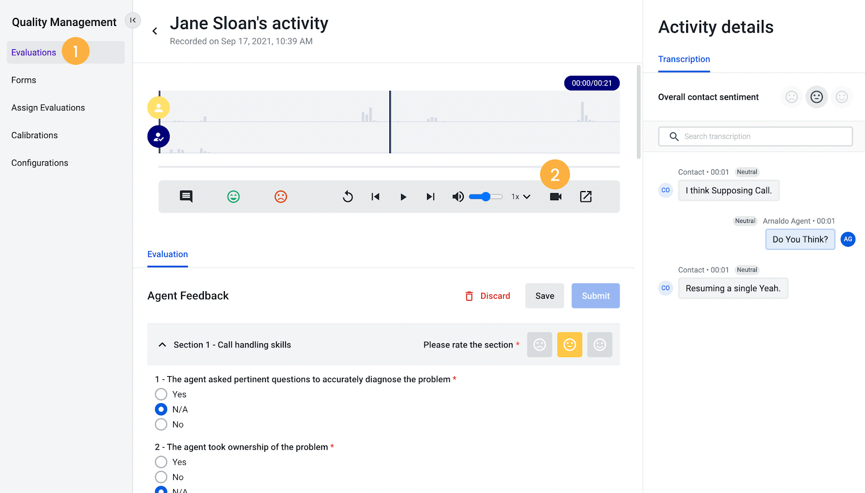The height and width of the screenshot is (493, 865).
Task: Click CO avatar beside 'Resuming a single Yeah.'
Action: coord(666,288)
